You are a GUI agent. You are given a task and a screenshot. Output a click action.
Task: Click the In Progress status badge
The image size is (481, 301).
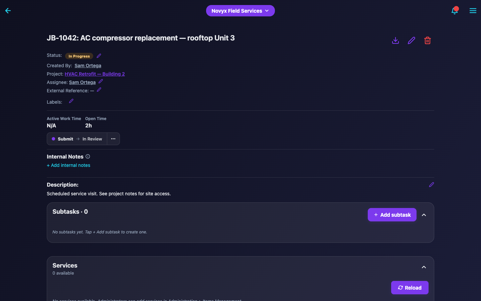click(79, 56)
